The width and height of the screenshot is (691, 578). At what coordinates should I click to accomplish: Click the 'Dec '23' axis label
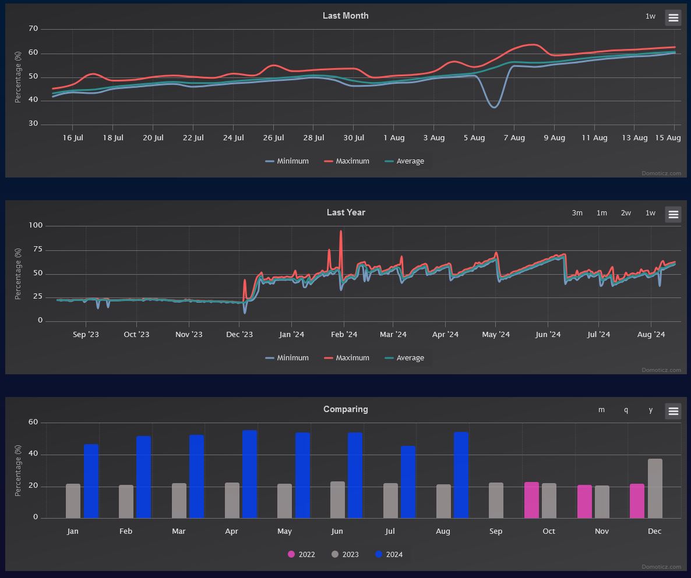(239, 335)
